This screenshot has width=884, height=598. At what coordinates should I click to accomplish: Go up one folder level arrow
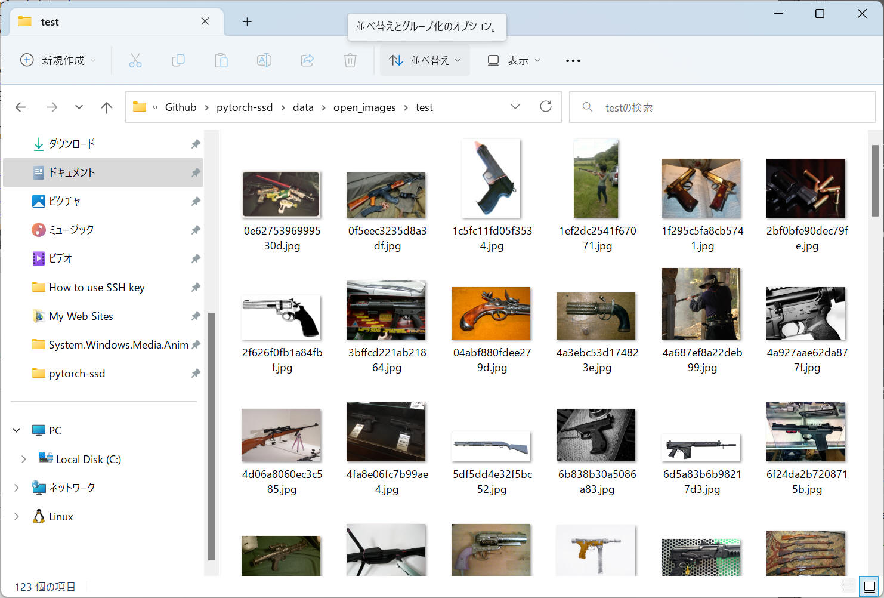coord(107,107)
